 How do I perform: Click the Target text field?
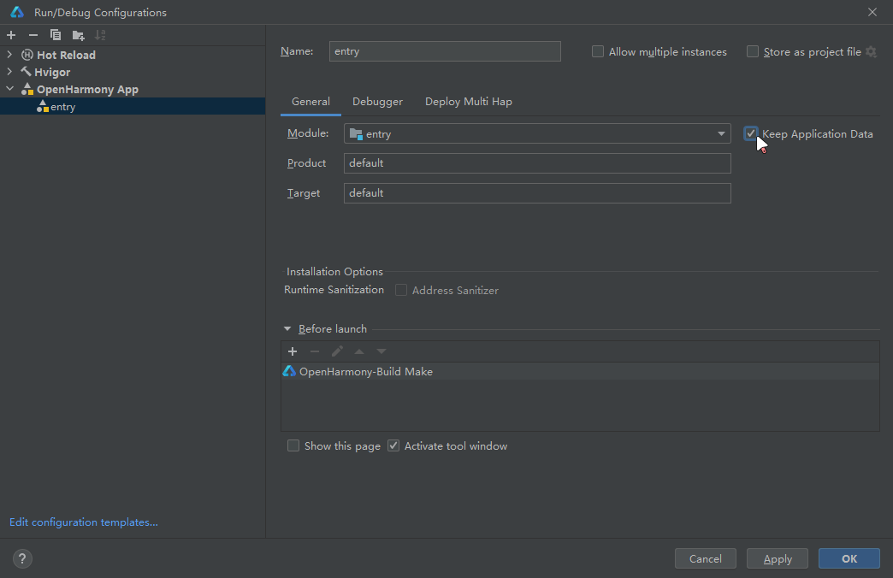tap(537, 193)
